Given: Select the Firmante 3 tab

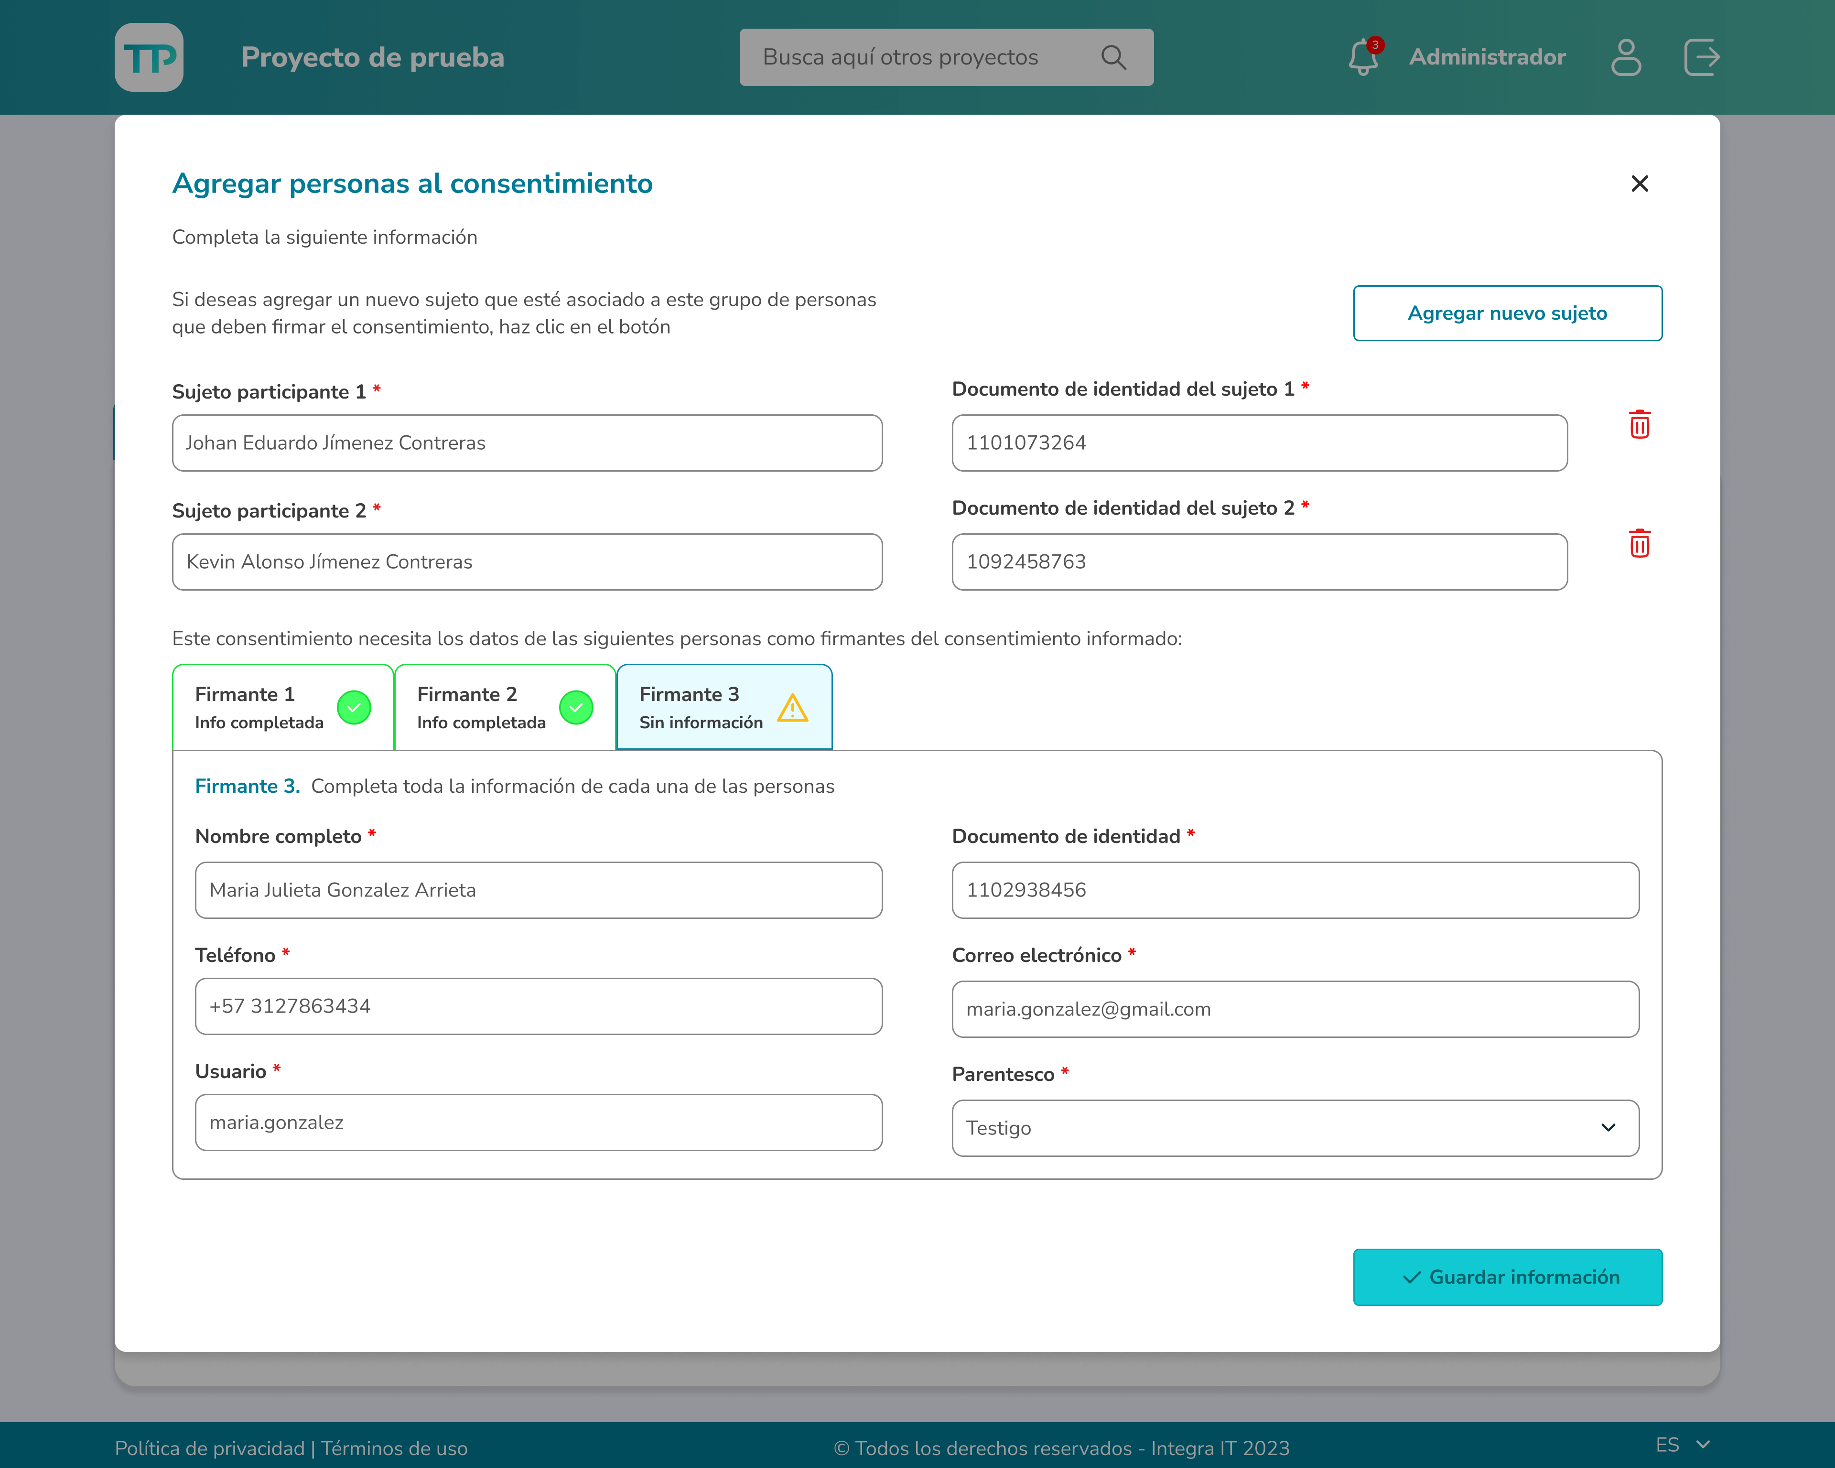Looking at the screenshot, I should point(723,707).
